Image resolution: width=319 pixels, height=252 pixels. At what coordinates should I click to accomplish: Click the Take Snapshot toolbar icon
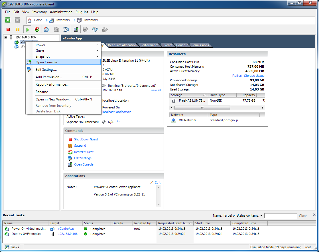46,30
